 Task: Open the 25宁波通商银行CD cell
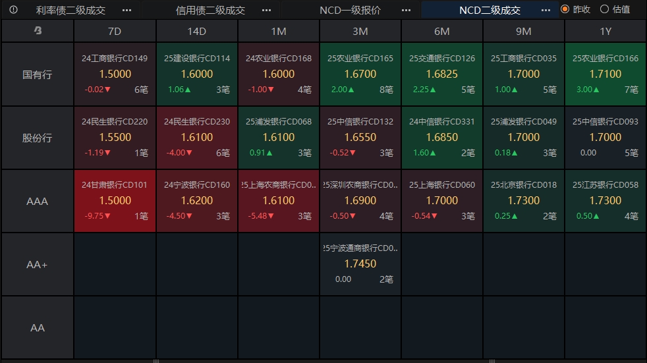point(360,264)
